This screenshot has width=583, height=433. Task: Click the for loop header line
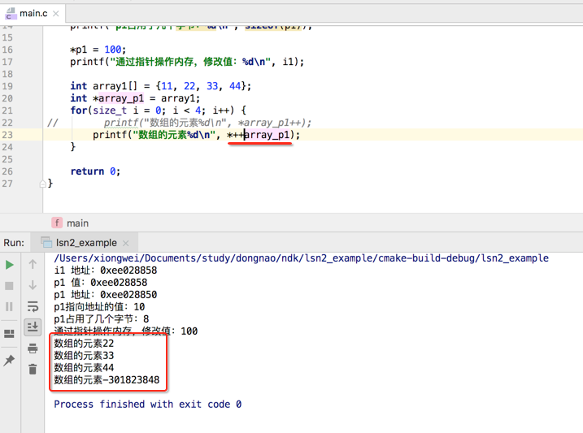point(159,110)
